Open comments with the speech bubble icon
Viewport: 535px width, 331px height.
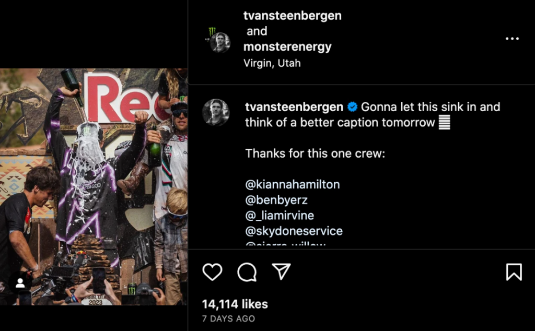click(x=247, y=271)
